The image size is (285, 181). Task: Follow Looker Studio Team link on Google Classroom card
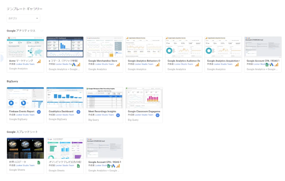tap(144, 115)
